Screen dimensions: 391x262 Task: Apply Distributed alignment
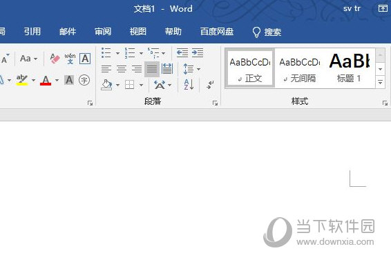167,69
